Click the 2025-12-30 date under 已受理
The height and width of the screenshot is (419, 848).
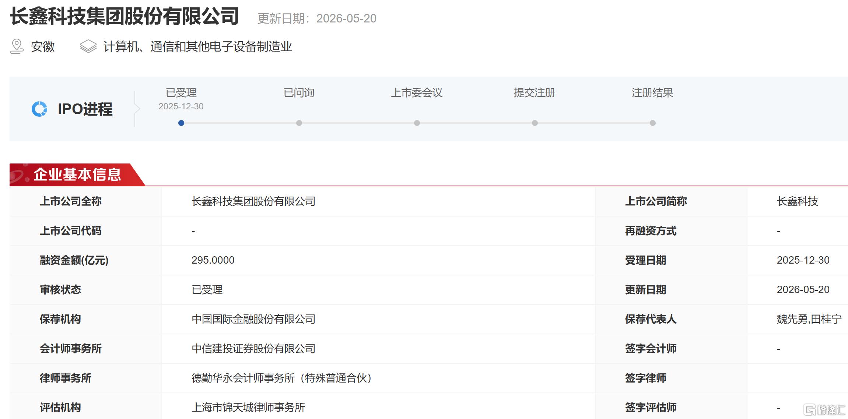(x=181, y=106)
